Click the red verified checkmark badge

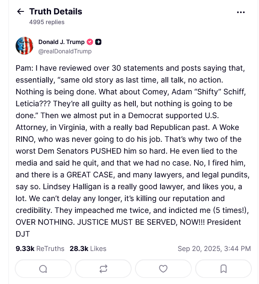(90, 42)
